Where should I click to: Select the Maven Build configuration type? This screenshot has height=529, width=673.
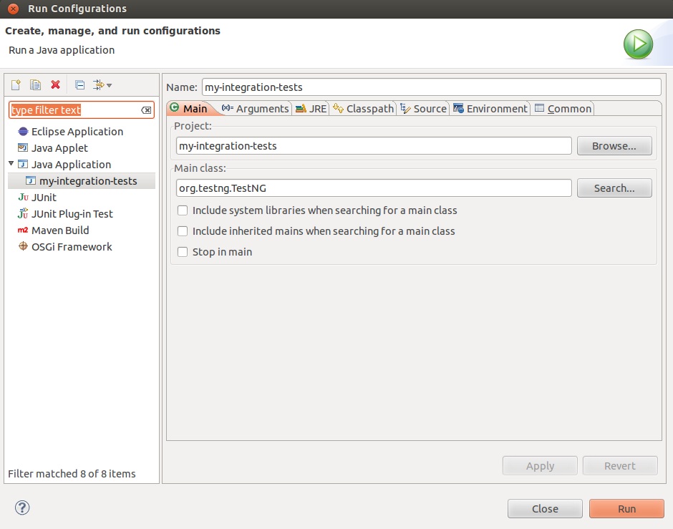click(61, 230)
